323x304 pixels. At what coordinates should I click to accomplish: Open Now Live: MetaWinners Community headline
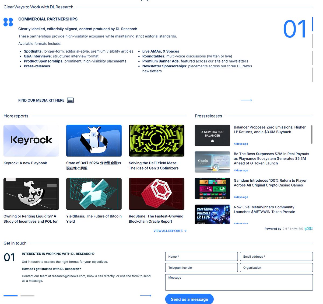[264, 209]
